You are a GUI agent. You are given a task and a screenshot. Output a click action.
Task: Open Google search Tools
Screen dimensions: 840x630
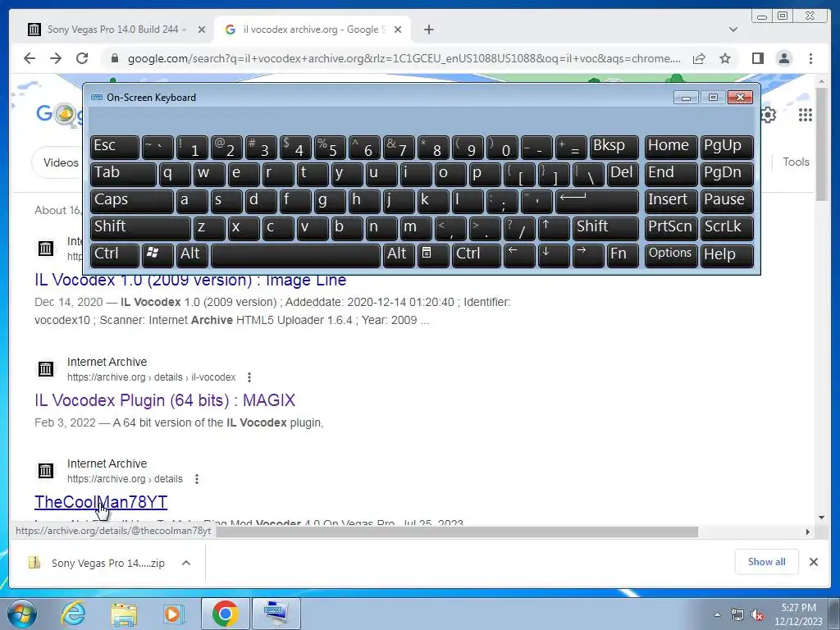pyautogui.click(x=796, y=162)
